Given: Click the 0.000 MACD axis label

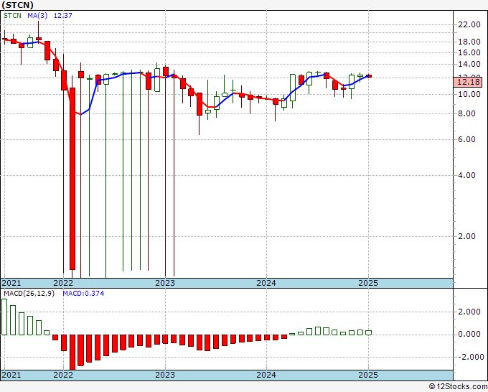Looking at the screenshot, I should [x=469, y=335].
